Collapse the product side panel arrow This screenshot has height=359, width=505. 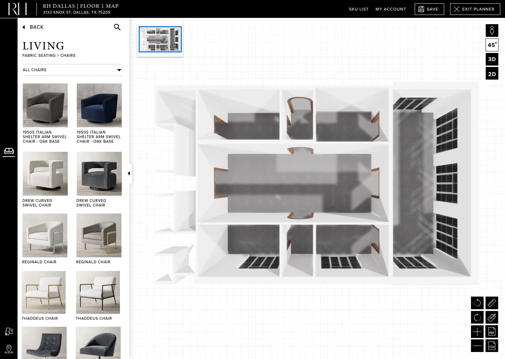click(129, 174)
